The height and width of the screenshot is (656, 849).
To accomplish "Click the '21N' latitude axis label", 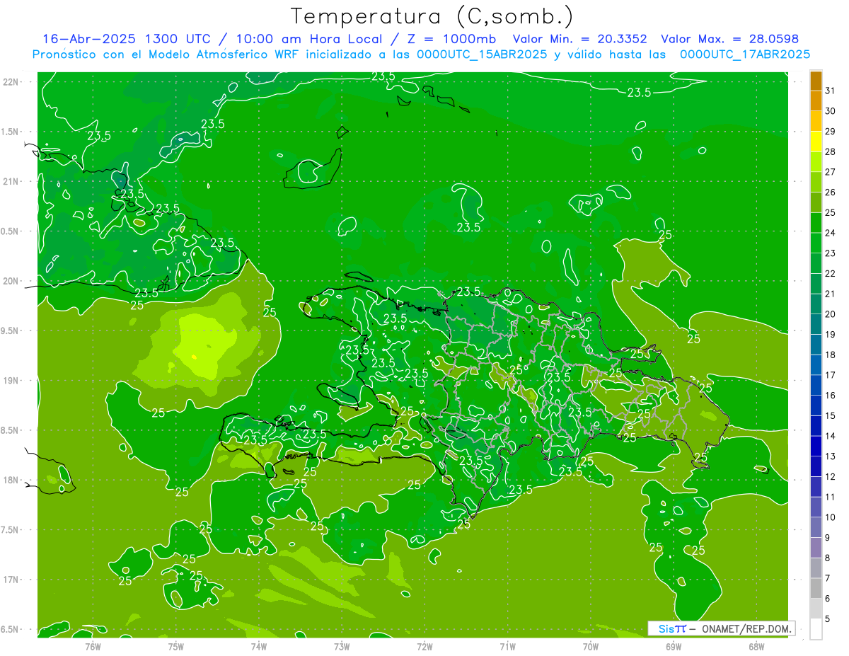I will [x=11, y=182].
